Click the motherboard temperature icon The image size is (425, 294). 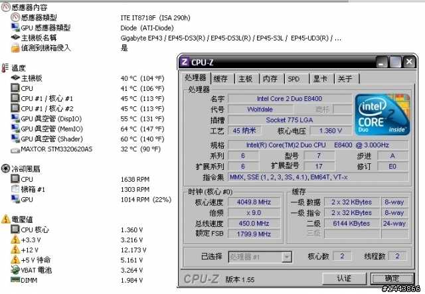[x=15, y=78]
